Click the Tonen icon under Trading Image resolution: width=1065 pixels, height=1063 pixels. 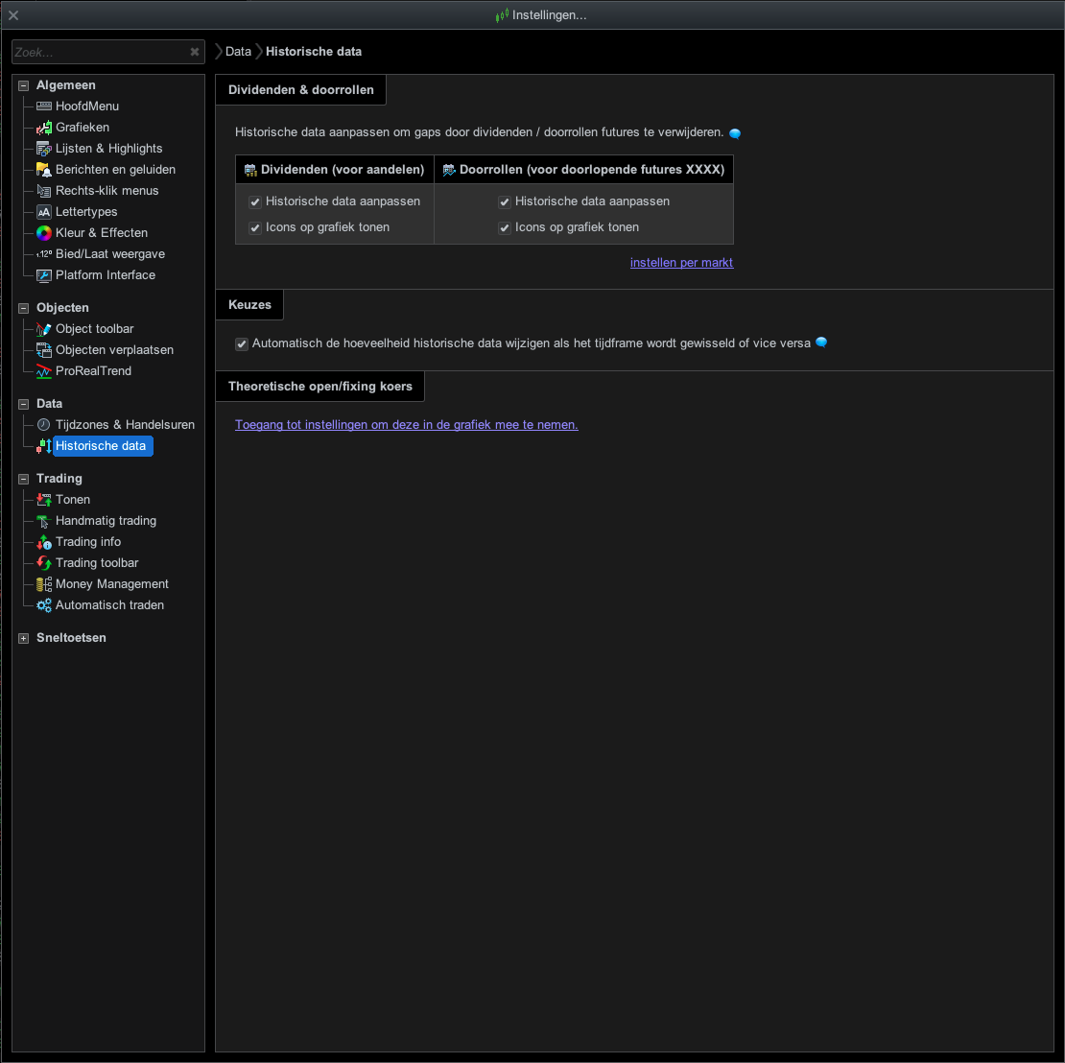[x=43, y=499]
